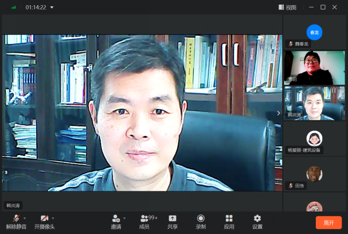This screenshot has height=234, width=348.
Task: Select the 杨爱丽-建筑设备 participant tile
Action: click(x=314, y=139)
